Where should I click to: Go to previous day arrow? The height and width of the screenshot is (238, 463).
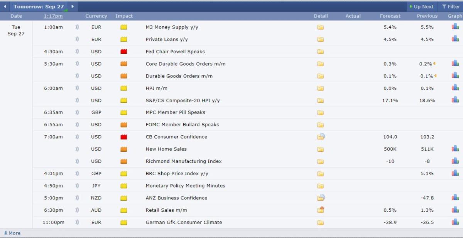(x=5, y=7)
